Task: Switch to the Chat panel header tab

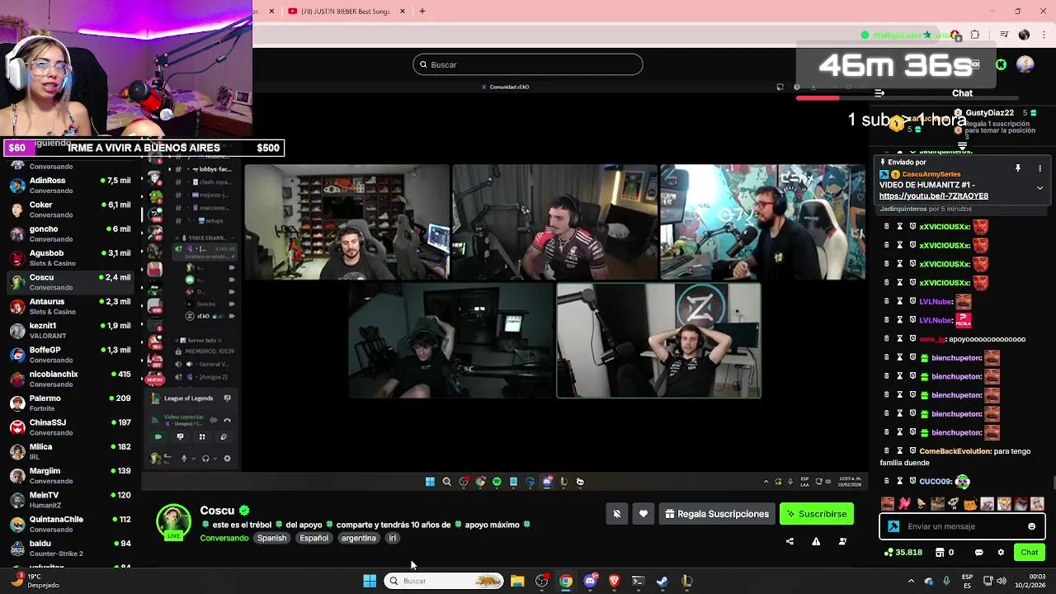Action: [962, 93]
